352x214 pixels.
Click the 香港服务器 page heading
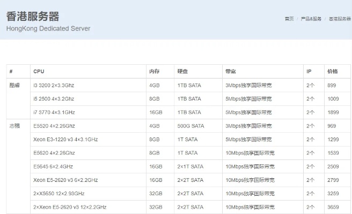(x=33, y=17)
